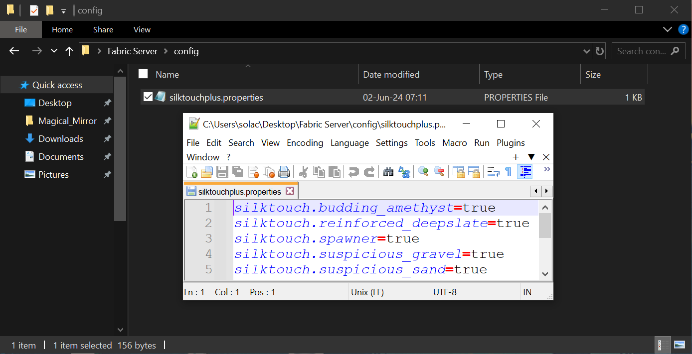Click the tab bar scroll-left arrow

(x=536, y=191)
